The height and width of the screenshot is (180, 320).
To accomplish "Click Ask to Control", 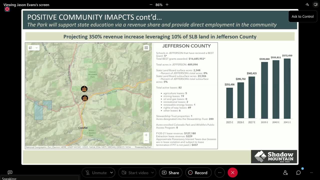I will click(x=302, y=16).
